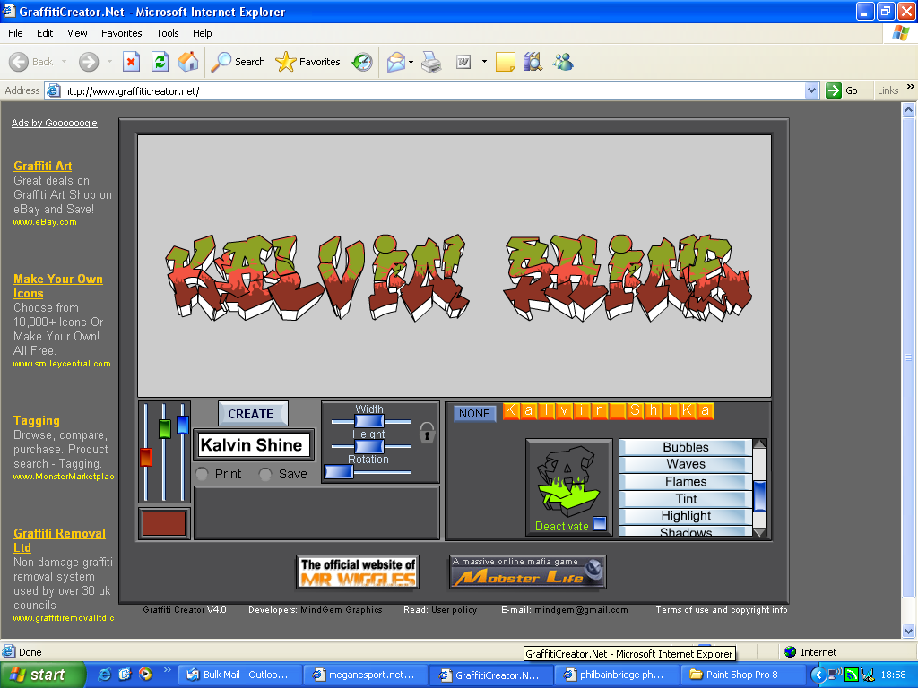Click the Forward arrow button
The width and height of the screenshot is (918, 688).
[89, 62]
